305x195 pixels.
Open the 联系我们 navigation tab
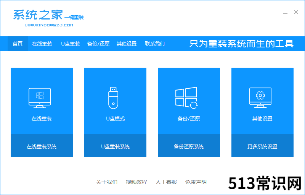coord(155,44)
